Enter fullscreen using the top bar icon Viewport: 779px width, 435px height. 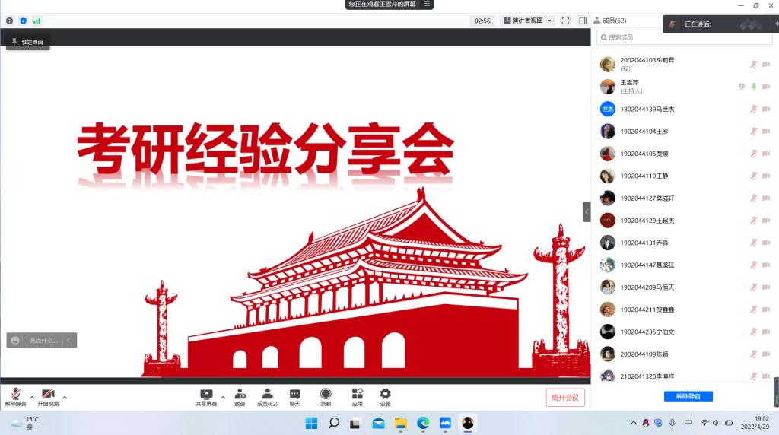[565, 21]
